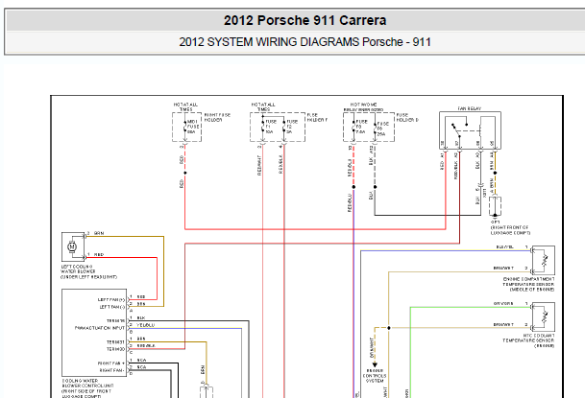Click the LEFT FAN (+) terminal label
The width and height of the screenshot is (585, 398).
coord(110,299)
